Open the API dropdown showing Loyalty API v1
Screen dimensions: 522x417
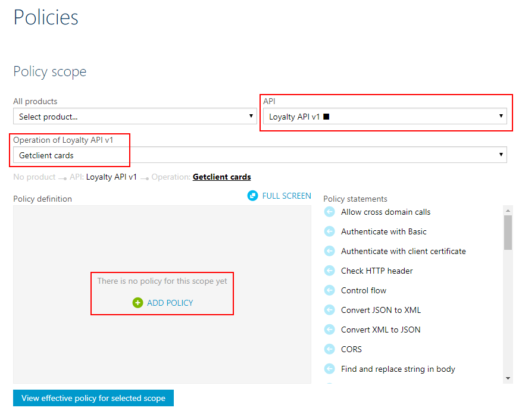[x=385, y=117]
